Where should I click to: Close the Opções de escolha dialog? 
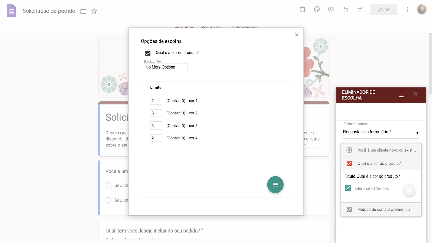pyautogui.click(x=297, y=35)
